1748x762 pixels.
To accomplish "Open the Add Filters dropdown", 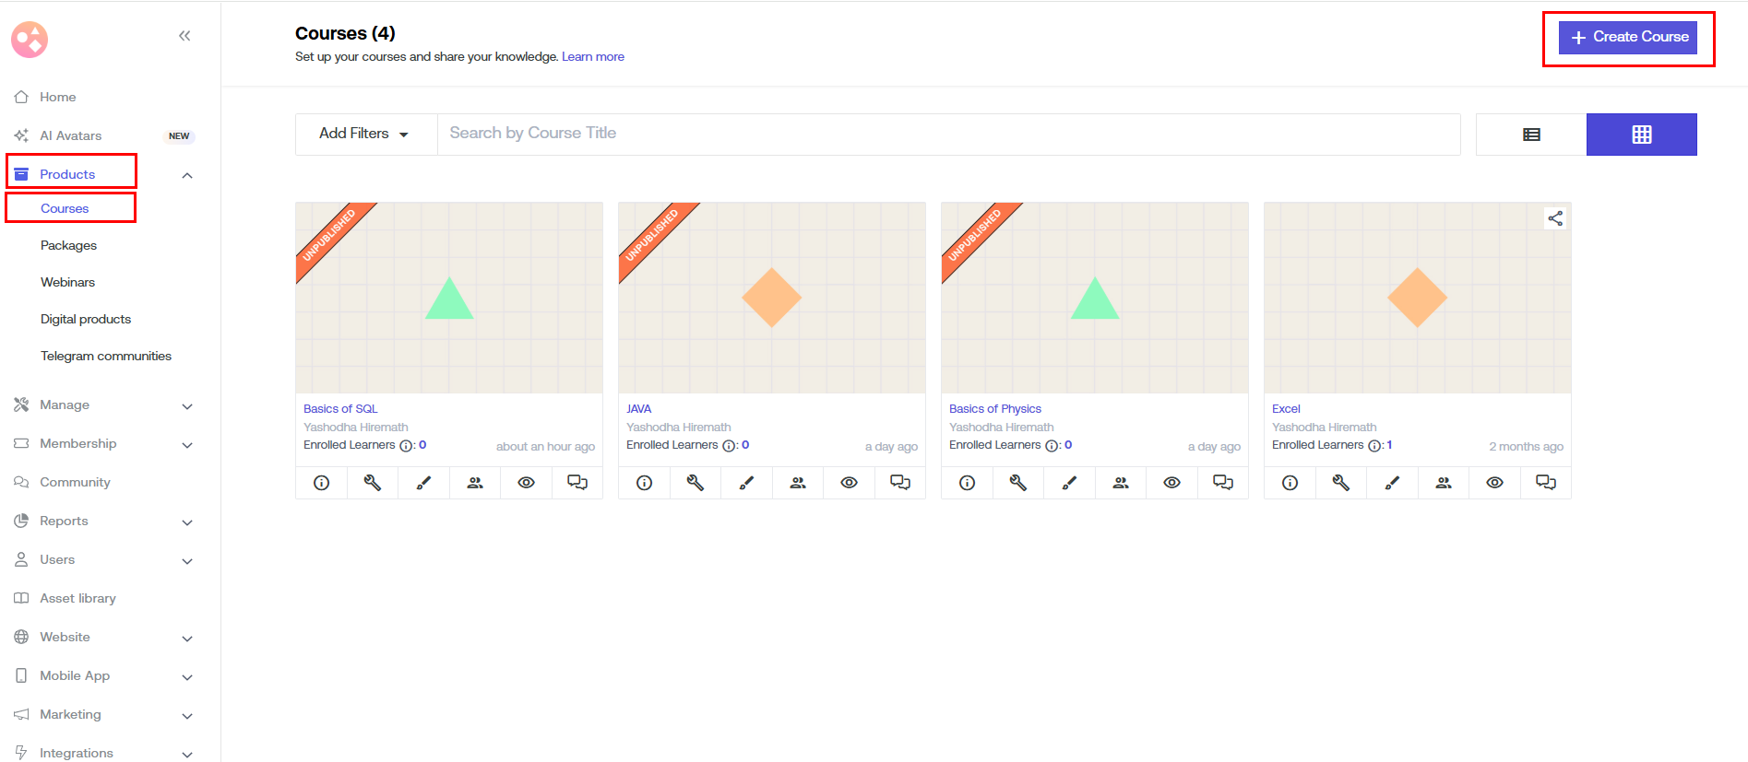I will (365, 134).
